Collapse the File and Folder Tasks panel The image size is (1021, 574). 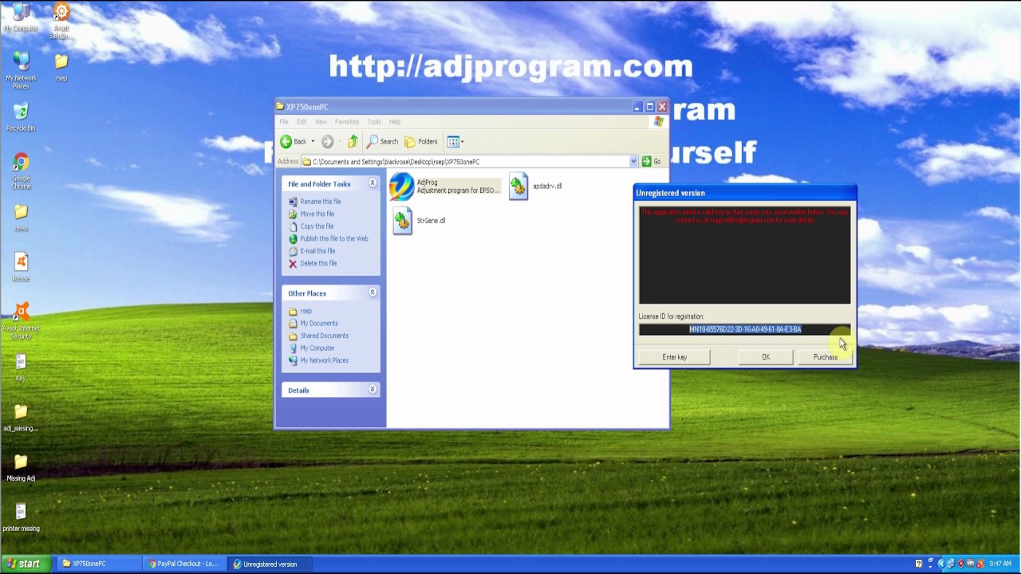pos(372,183)
